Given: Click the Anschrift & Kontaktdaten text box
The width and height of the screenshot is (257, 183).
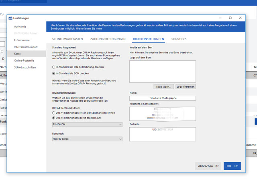Looking at the screenshot, I should (162, 114).
